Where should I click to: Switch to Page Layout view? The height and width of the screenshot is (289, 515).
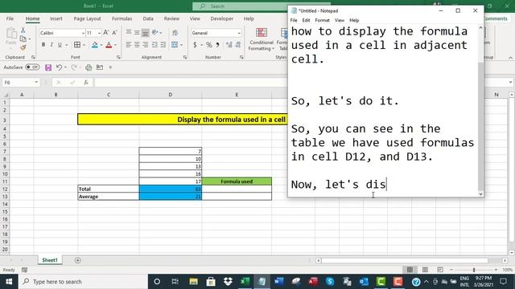425,270
